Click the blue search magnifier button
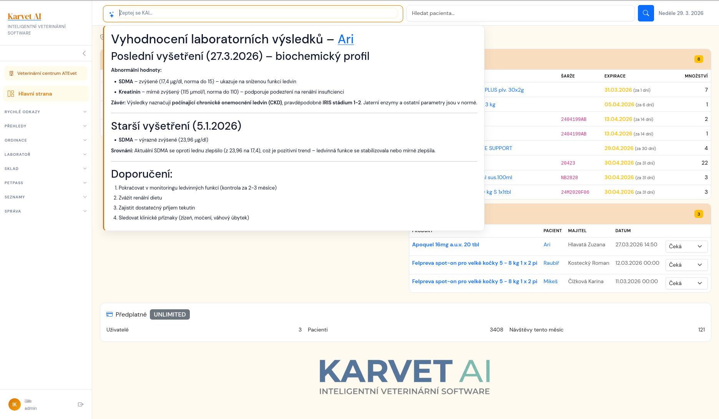The height and width of the screenshot is (419, 719). click(646, 13)
